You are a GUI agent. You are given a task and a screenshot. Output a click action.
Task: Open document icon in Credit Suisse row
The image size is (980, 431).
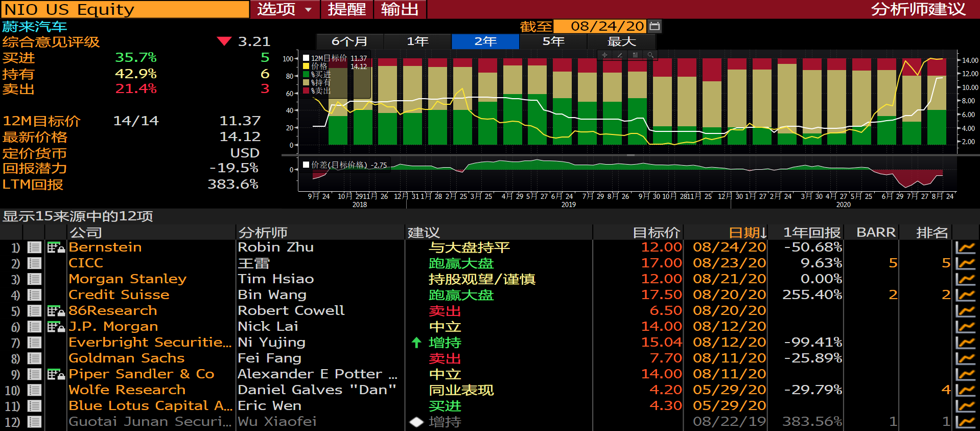(34, 295)
